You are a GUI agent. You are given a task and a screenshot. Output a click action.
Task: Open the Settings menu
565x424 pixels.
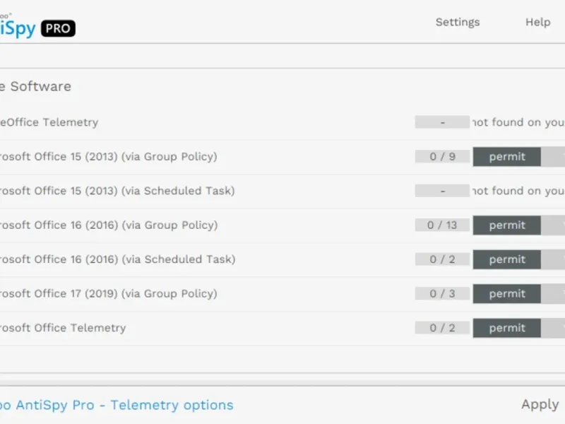point(457,22)
